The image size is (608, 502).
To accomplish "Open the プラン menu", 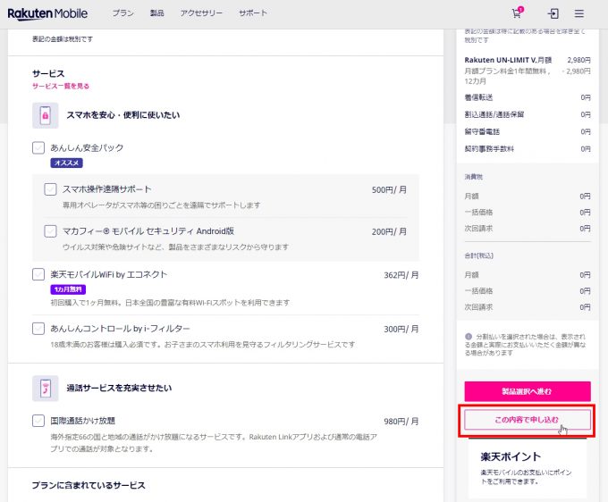I will 123,13.
